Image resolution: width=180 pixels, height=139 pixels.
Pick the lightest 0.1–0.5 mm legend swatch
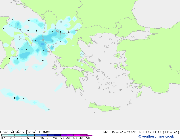point(5,135)
